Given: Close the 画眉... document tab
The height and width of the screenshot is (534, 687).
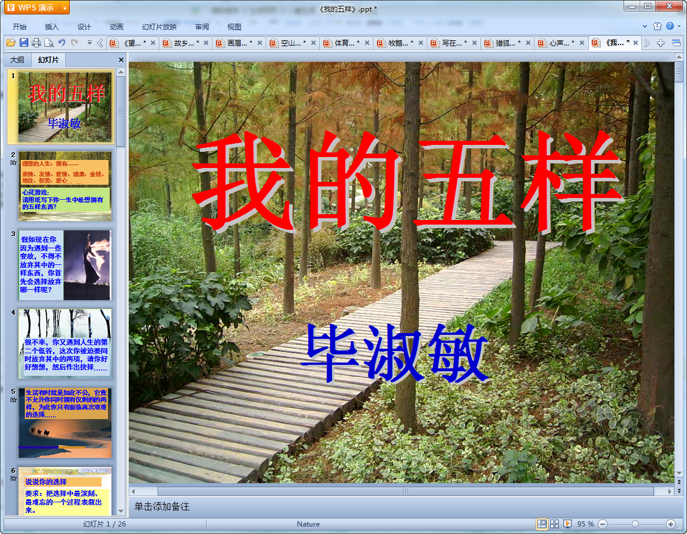Looking at the screenshot, I should [x=259, y=43].
